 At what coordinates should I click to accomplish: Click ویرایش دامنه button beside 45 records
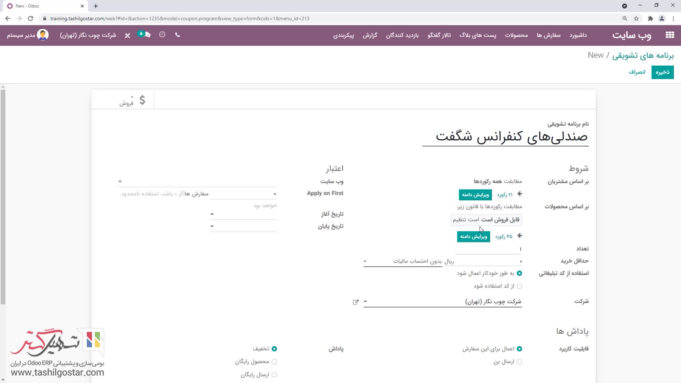pos(473,237)
